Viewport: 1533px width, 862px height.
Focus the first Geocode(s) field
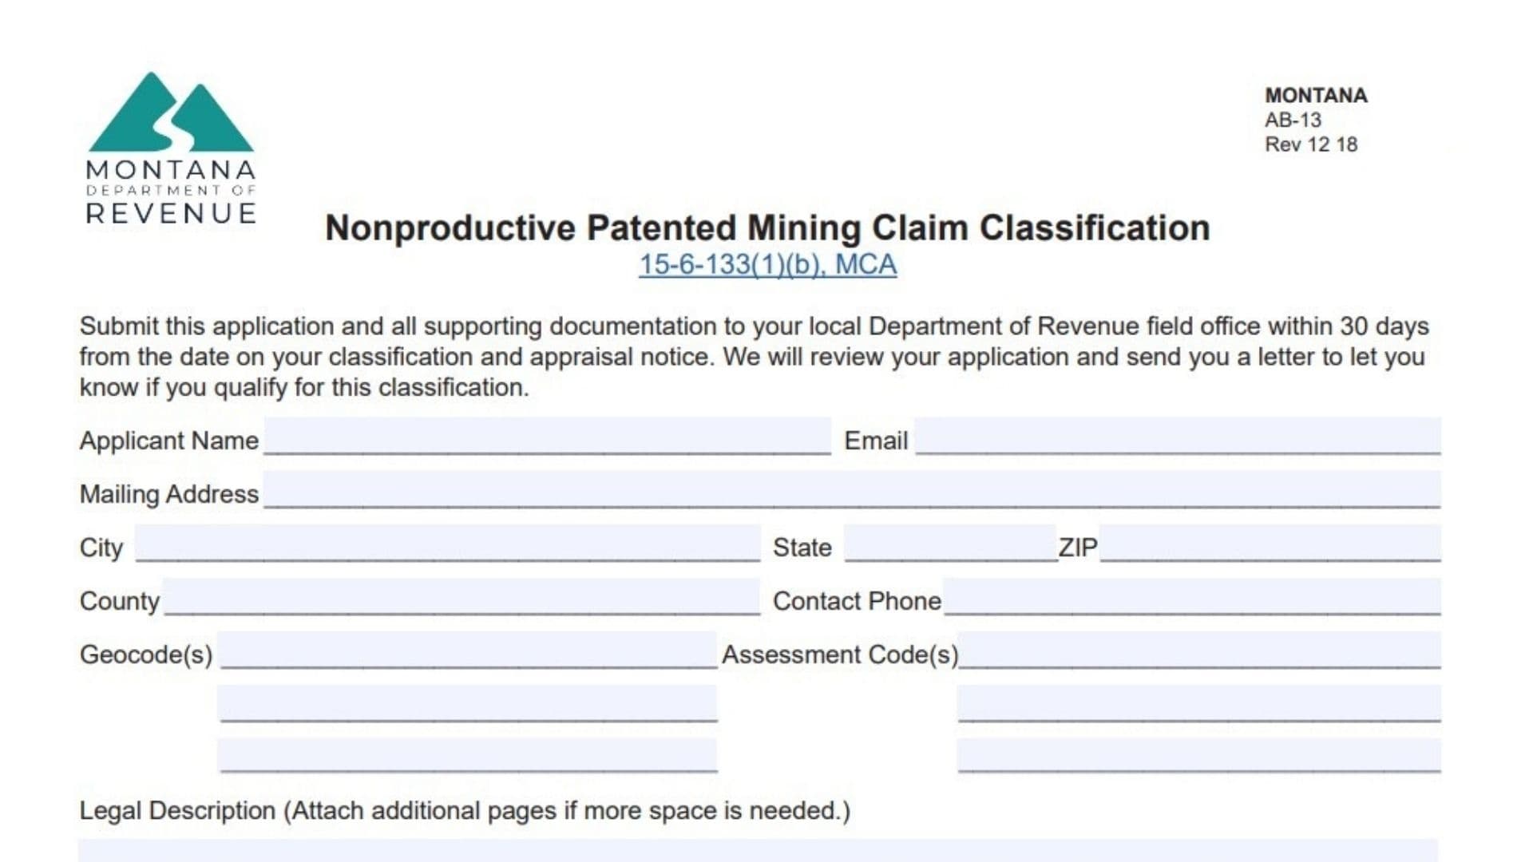tap(468, 650)
